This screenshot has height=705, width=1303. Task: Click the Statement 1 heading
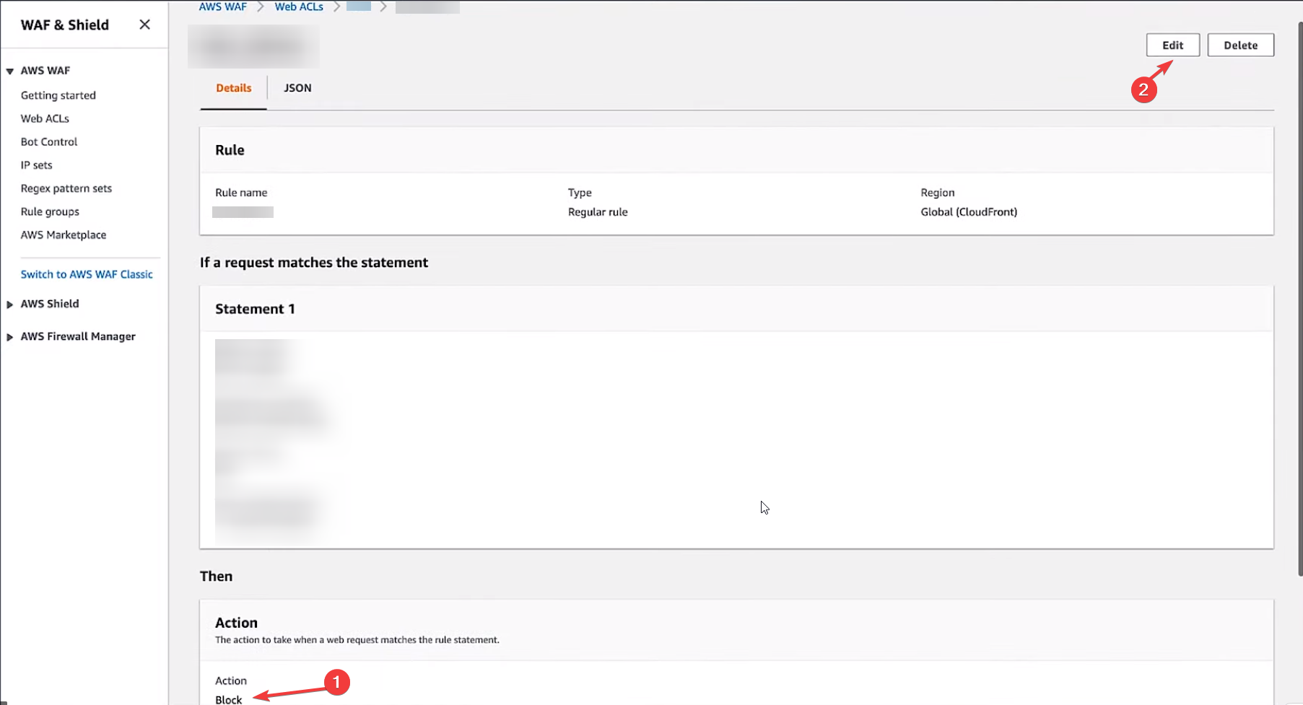(x=255, y=309)
